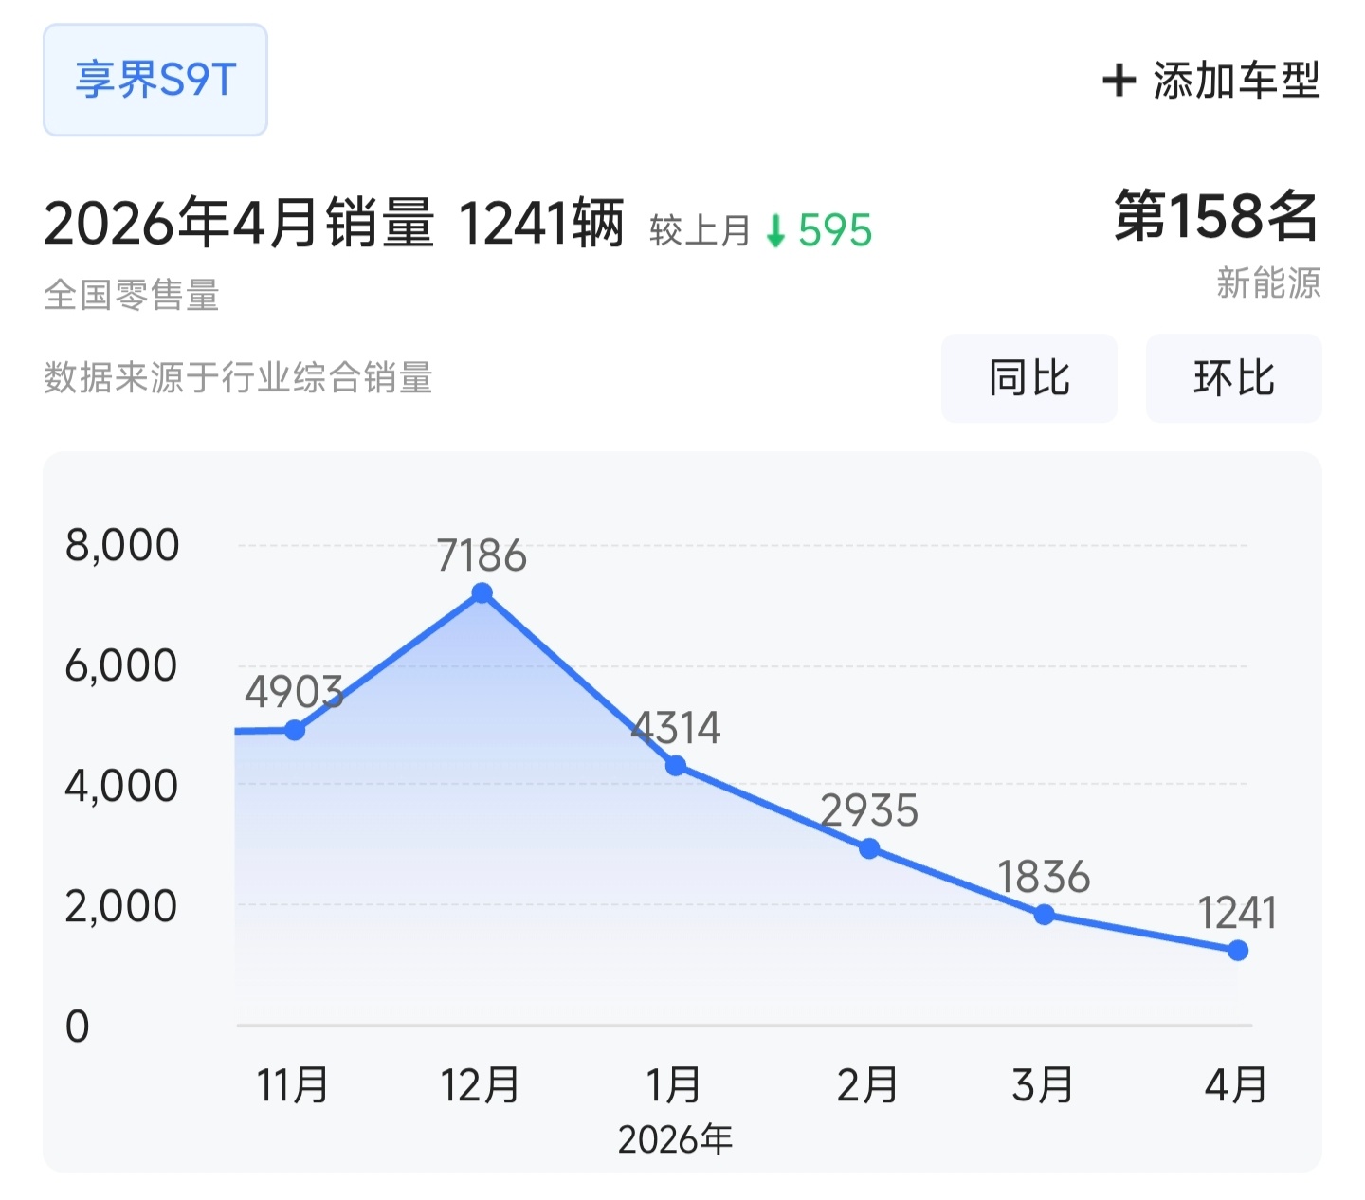Click the 较上月 change label
This screenshot has height=1200, width=1365.
click(701, 230)
